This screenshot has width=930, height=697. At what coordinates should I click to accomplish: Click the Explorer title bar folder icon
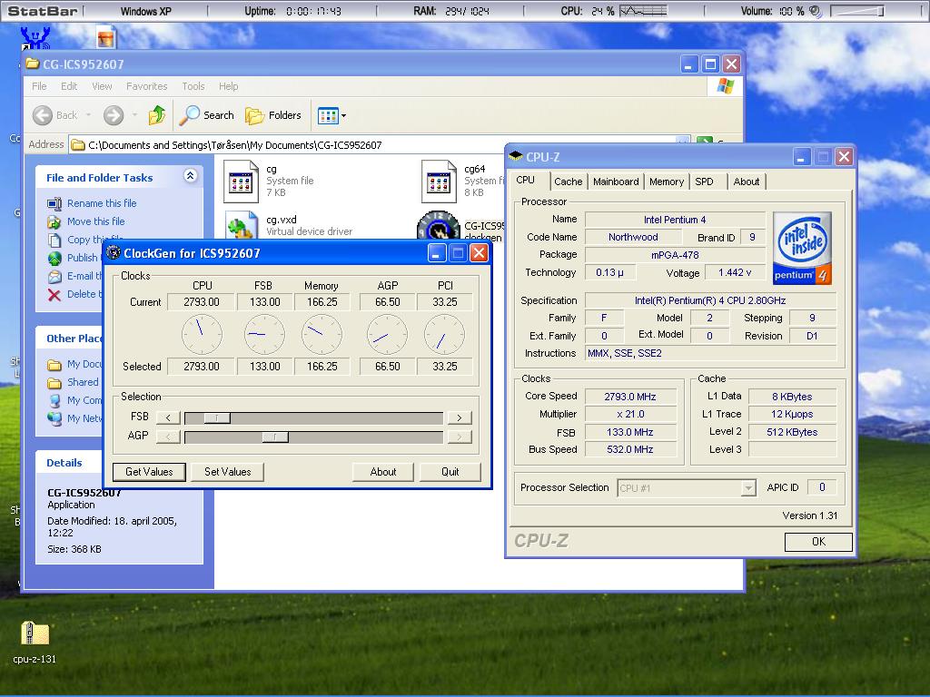pyautogui.click(x=33, y=64)
